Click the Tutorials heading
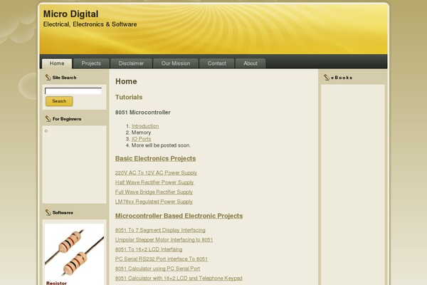 [x=129, y=97]
